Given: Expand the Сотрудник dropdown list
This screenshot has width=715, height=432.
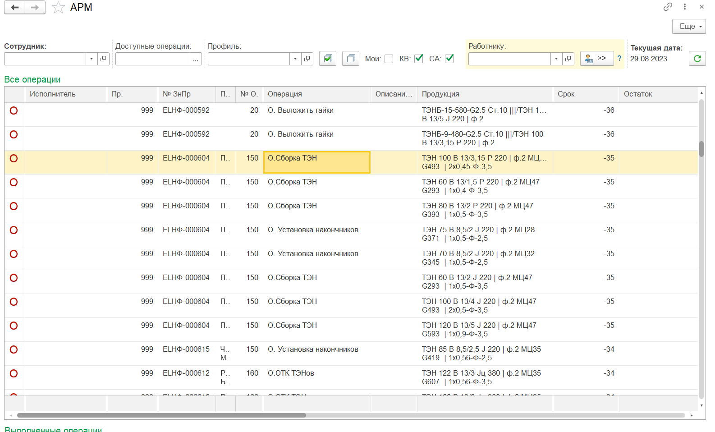Looking at the screenshot, I should click(92, 59).
